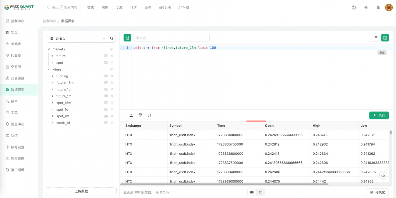The height and width of the screenshot is (198, 396).
Task: Open 实盘 in the left sidebar
Action: (14, 33)
